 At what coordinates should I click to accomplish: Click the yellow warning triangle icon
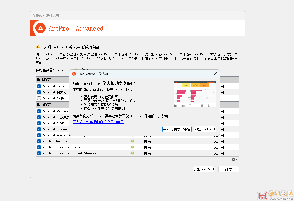tap(38, 47)
